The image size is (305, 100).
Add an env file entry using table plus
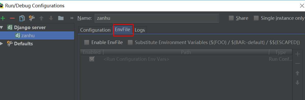(297, 54)
